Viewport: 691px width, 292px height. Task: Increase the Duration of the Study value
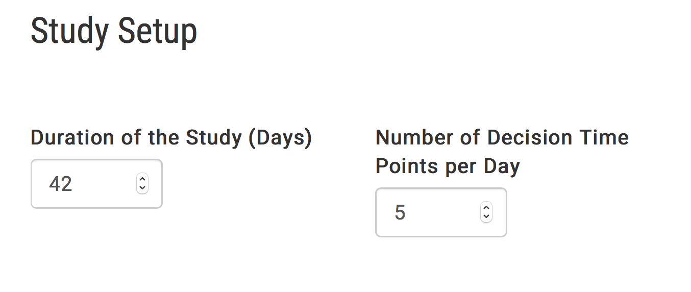coord(142,179)
